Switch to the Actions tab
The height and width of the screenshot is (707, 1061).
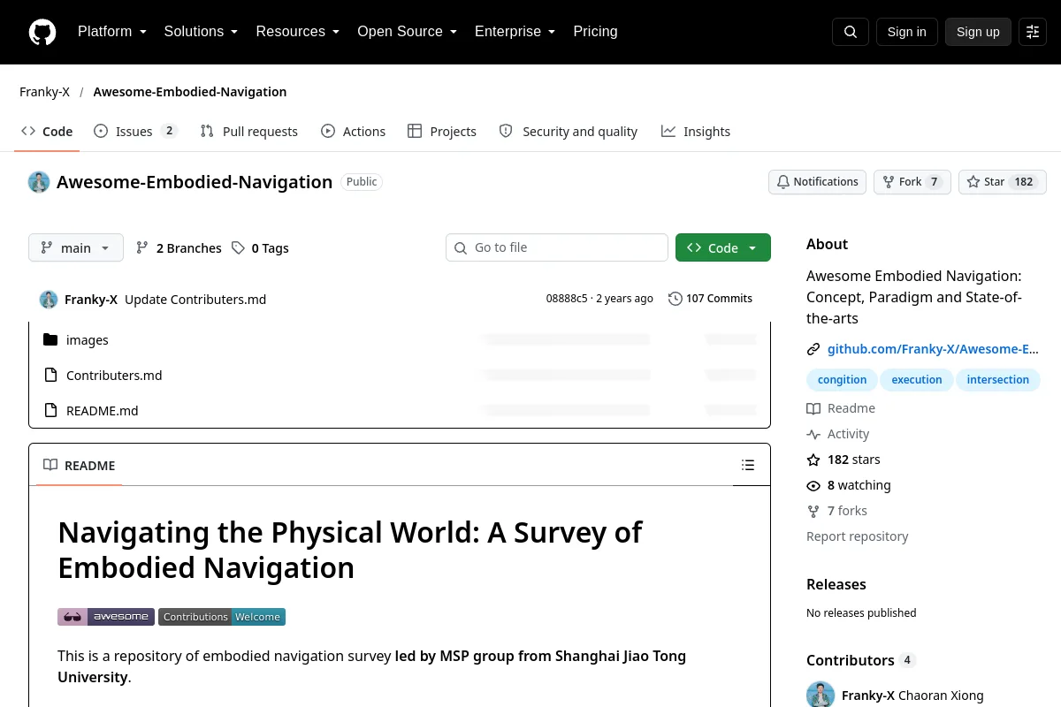pos(353,132)
